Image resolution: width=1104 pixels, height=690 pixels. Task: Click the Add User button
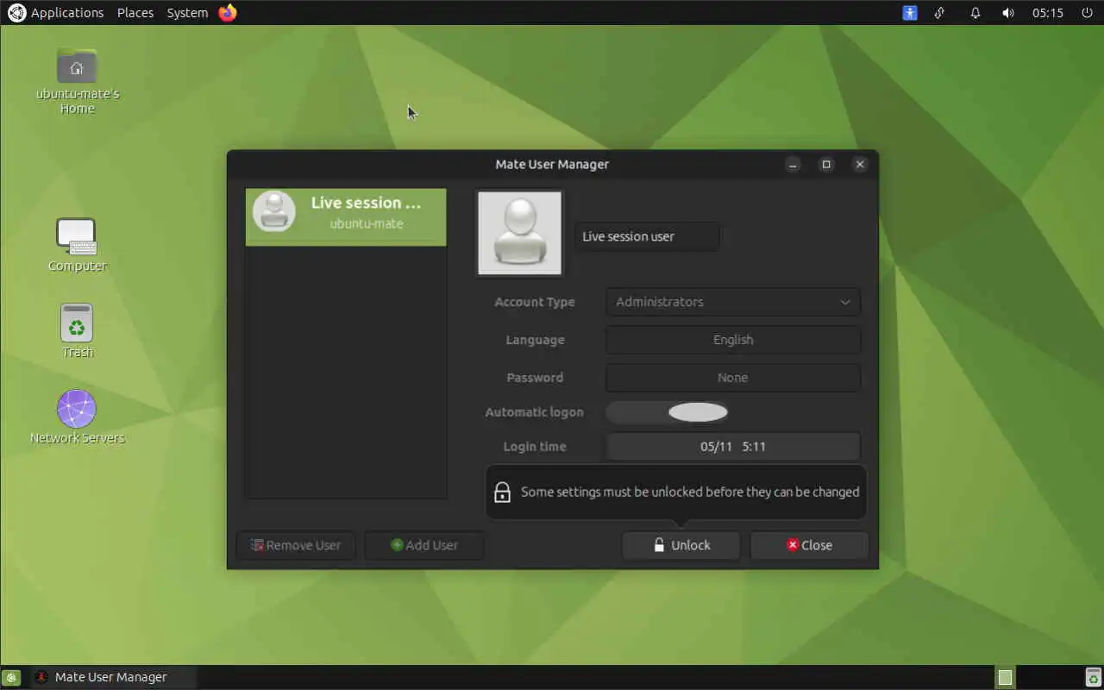pyautogui.click(x=423, y=545)
